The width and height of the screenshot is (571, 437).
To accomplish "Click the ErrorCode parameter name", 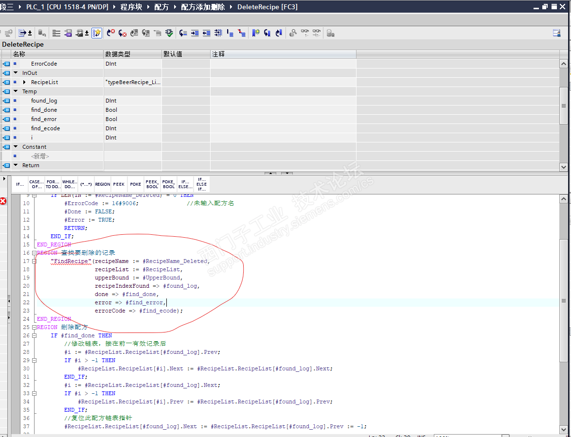I will 44,64.
